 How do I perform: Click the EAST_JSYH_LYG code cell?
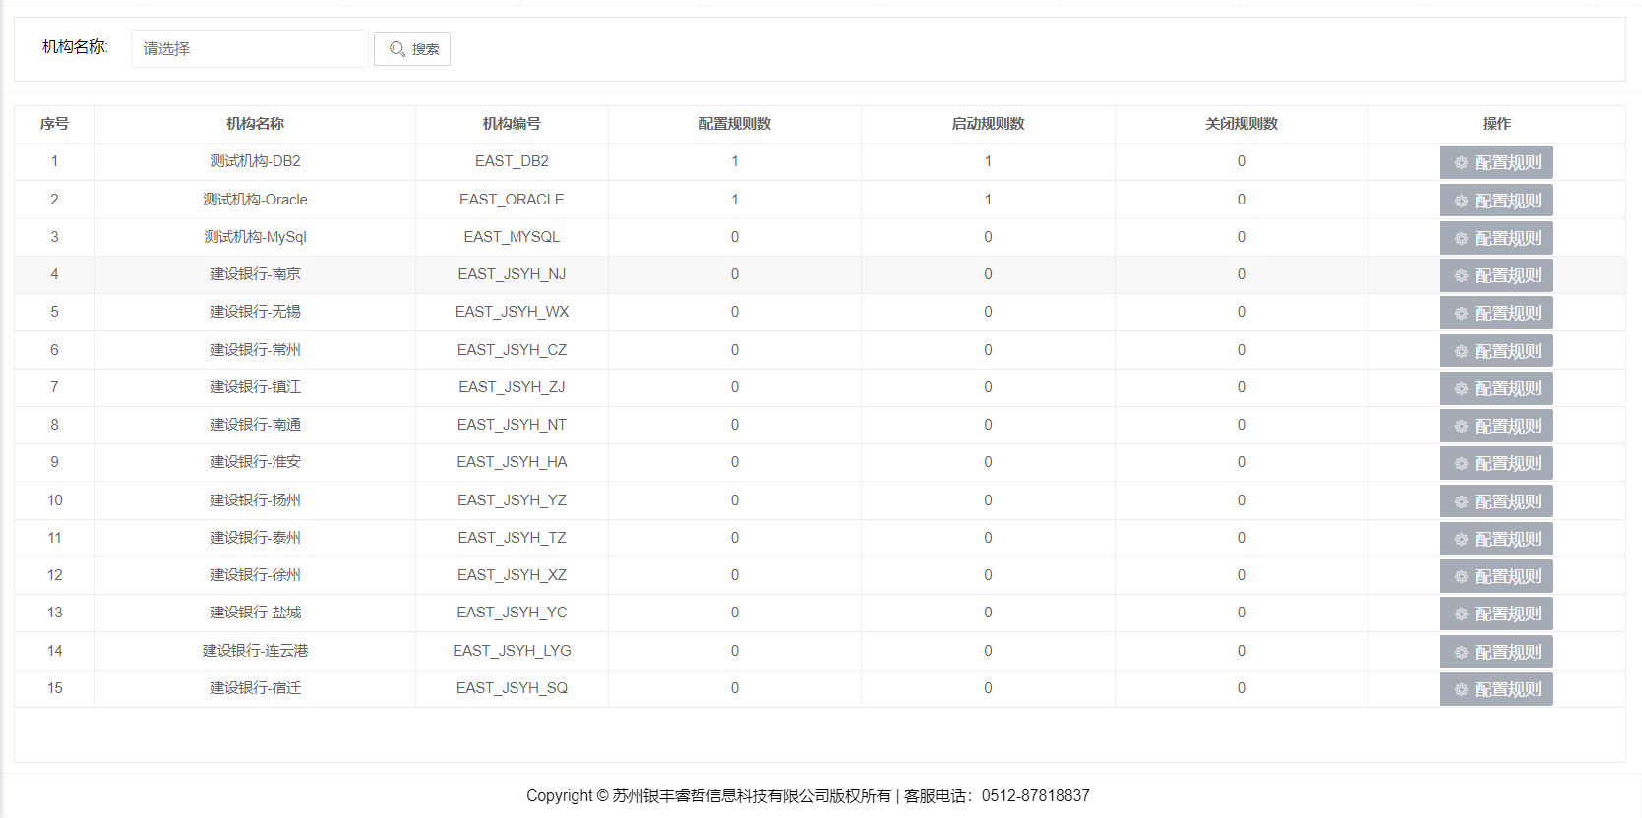512,651
